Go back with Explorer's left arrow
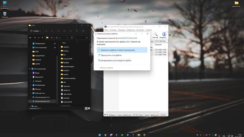The width and height of the screenshot is (244, 137). (x=30, y=38)
